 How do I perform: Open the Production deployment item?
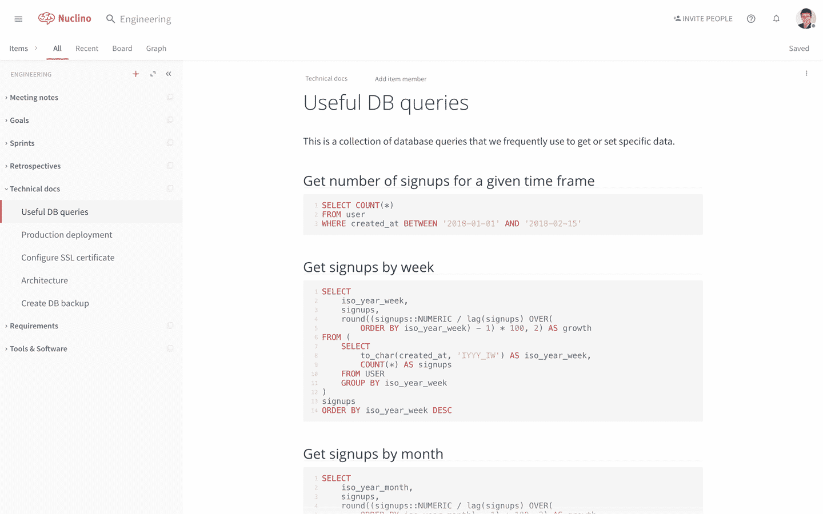coord(66,235)
